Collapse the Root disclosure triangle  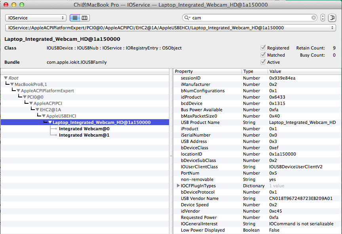tap(6, 78)
